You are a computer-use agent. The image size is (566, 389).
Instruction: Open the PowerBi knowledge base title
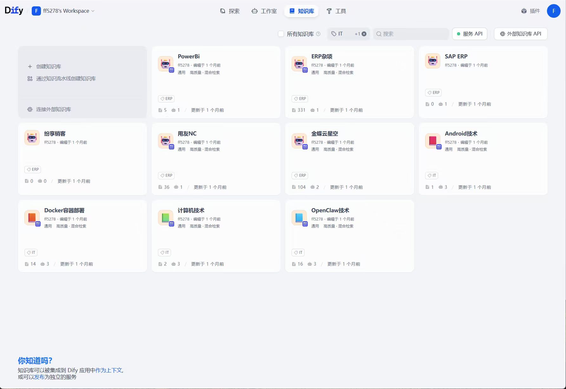[188, 56]
